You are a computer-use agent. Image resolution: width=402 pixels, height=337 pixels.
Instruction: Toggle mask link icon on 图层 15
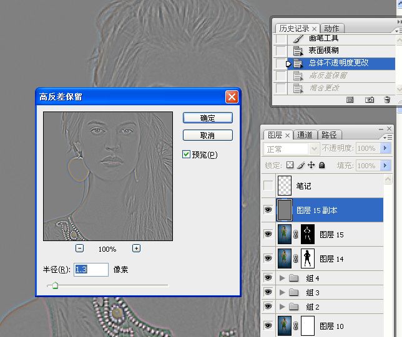296,234
